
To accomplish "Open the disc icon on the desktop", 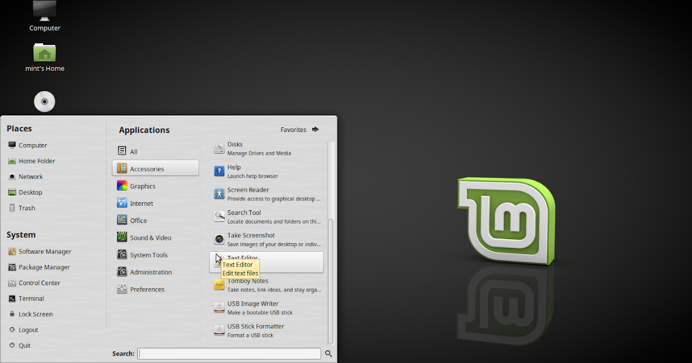I will (x=44, y=102).
